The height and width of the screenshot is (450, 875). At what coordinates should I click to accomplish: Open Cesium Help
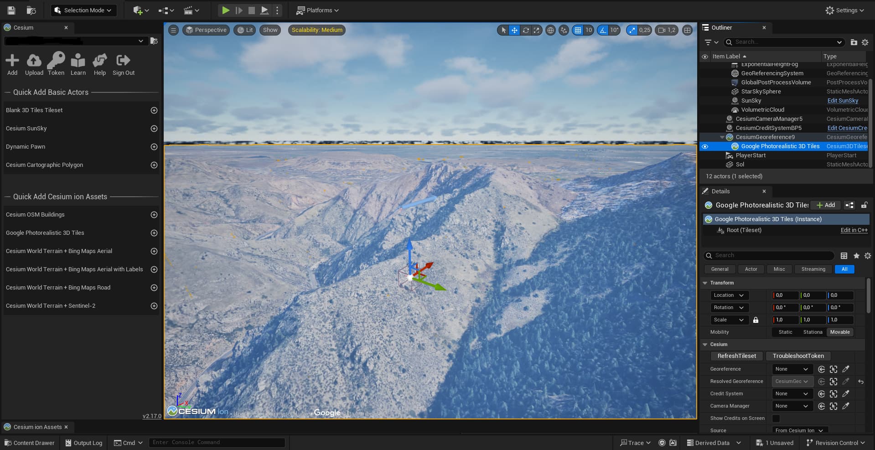pos(100,64)
